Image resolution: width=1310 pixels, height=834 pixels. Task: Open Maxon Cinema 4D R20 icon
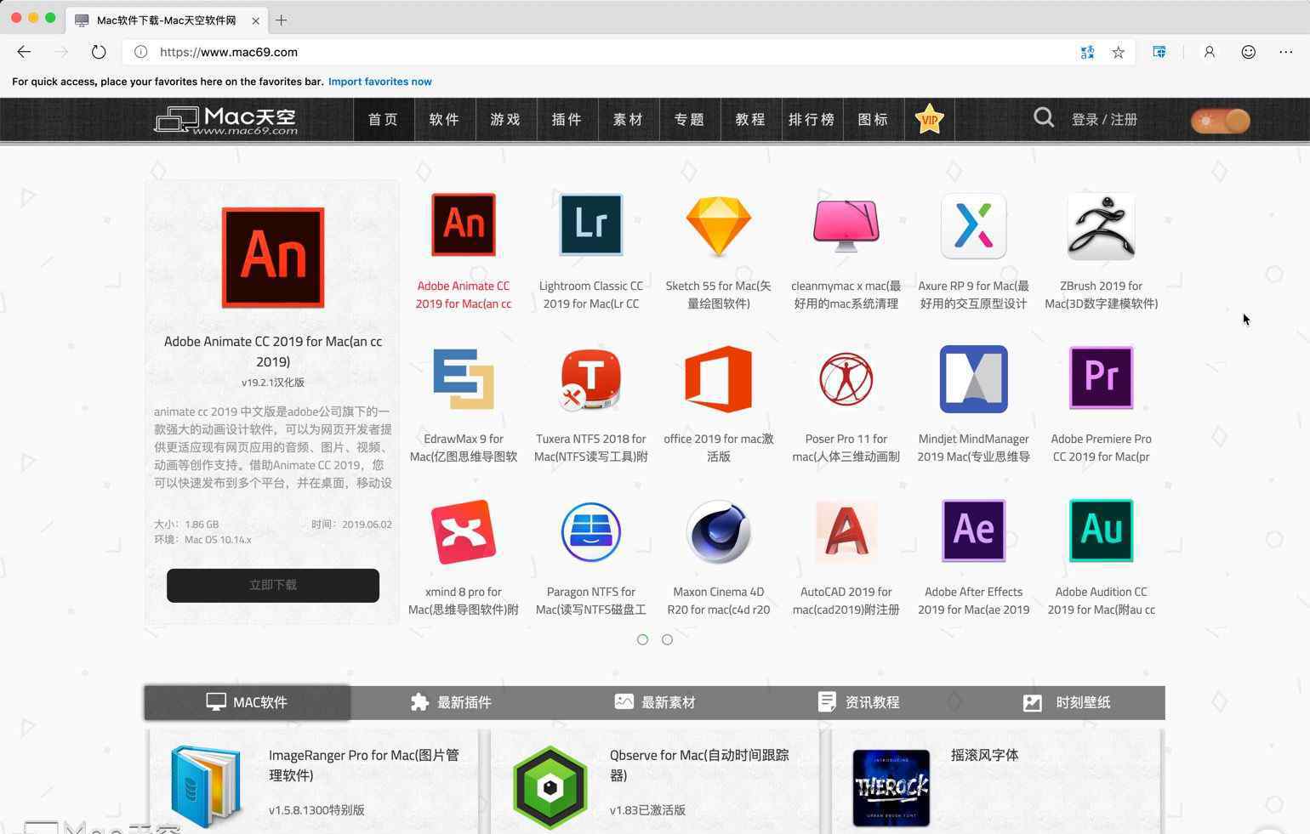[x=719, y=532]
